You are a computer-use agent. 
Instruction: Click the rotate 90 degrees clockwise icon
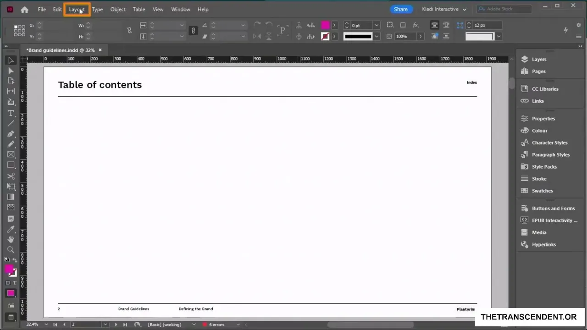(257, 25)
